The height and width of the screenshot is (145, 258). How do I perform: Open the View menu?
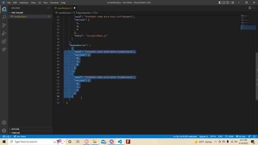(33, 3)
